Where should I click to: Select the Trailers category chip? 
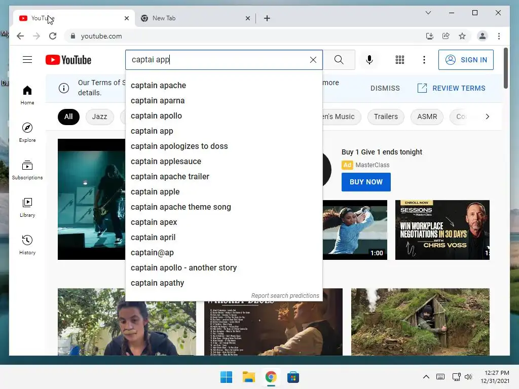[x=386, y=117]
